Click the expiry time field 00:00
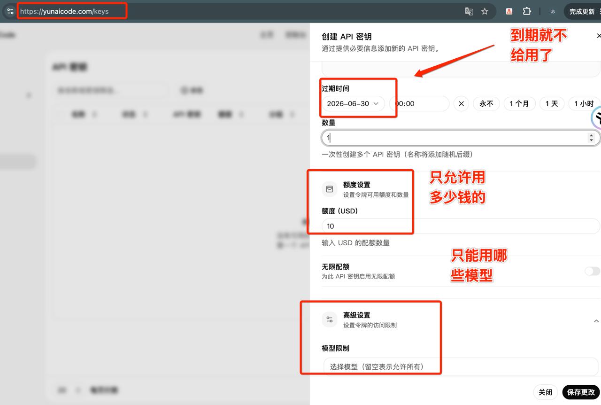The height and width of the screenshot is (405, 601). [419, 104]
